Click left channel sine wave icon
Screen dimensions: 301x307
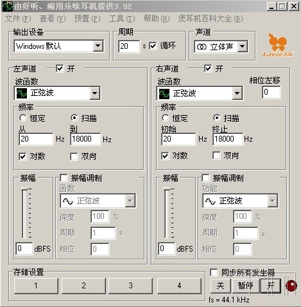click(x=22, y=93)
